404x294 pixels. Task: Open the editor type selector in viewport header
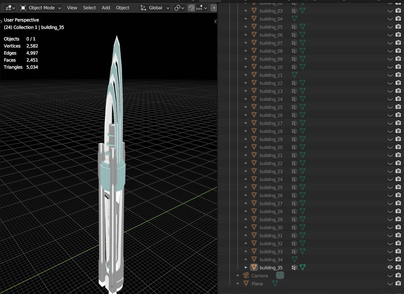coord(10,8)
